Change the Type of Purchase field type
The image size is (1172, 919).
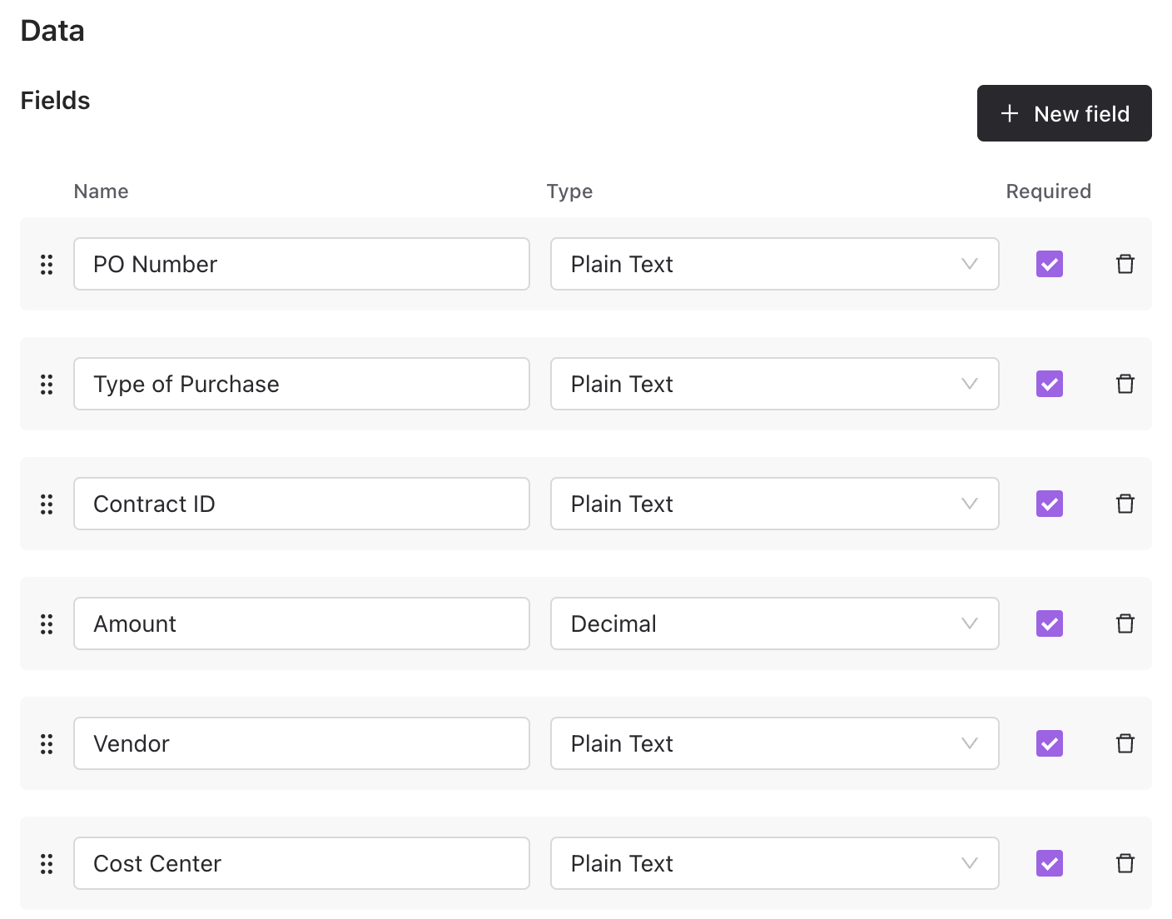point(774,384)
